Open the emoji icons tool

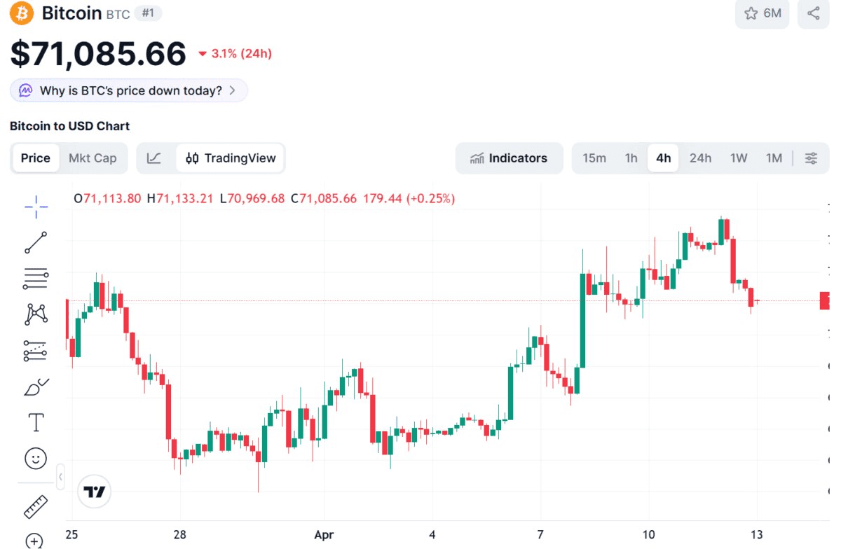36,459
